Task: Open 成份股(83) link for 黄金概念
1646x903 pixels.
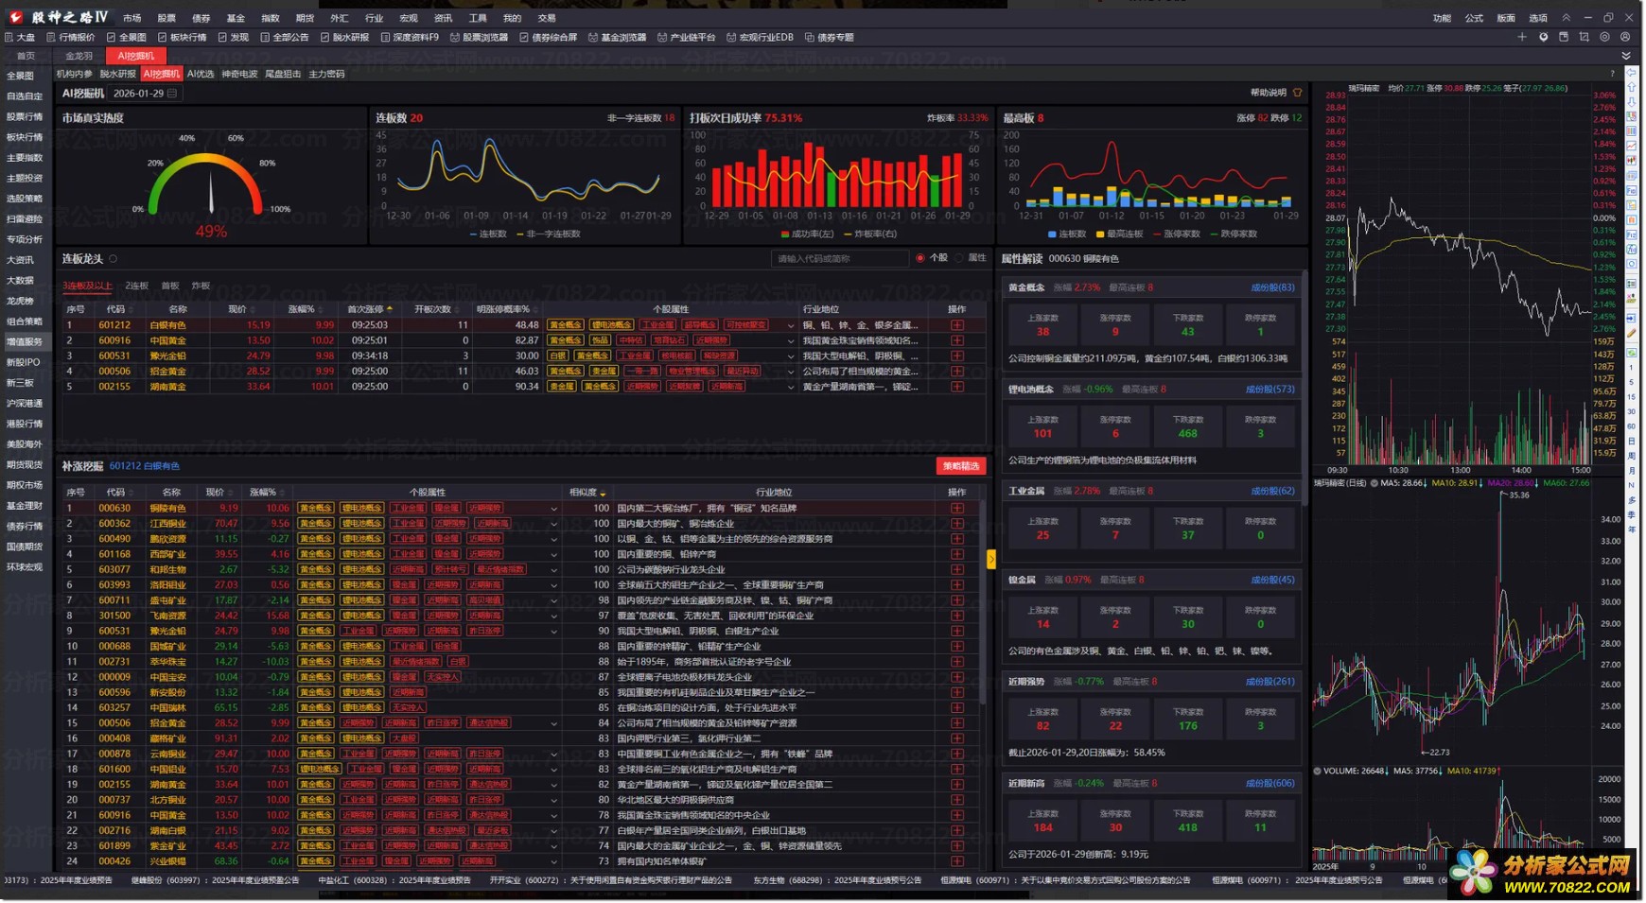Action: 1272,287
